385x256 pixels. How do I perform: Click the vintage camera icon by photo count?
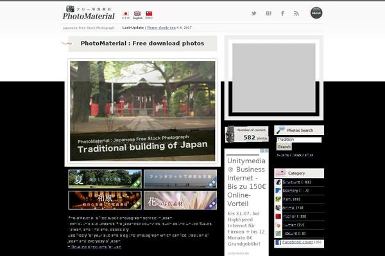point(230,134)
